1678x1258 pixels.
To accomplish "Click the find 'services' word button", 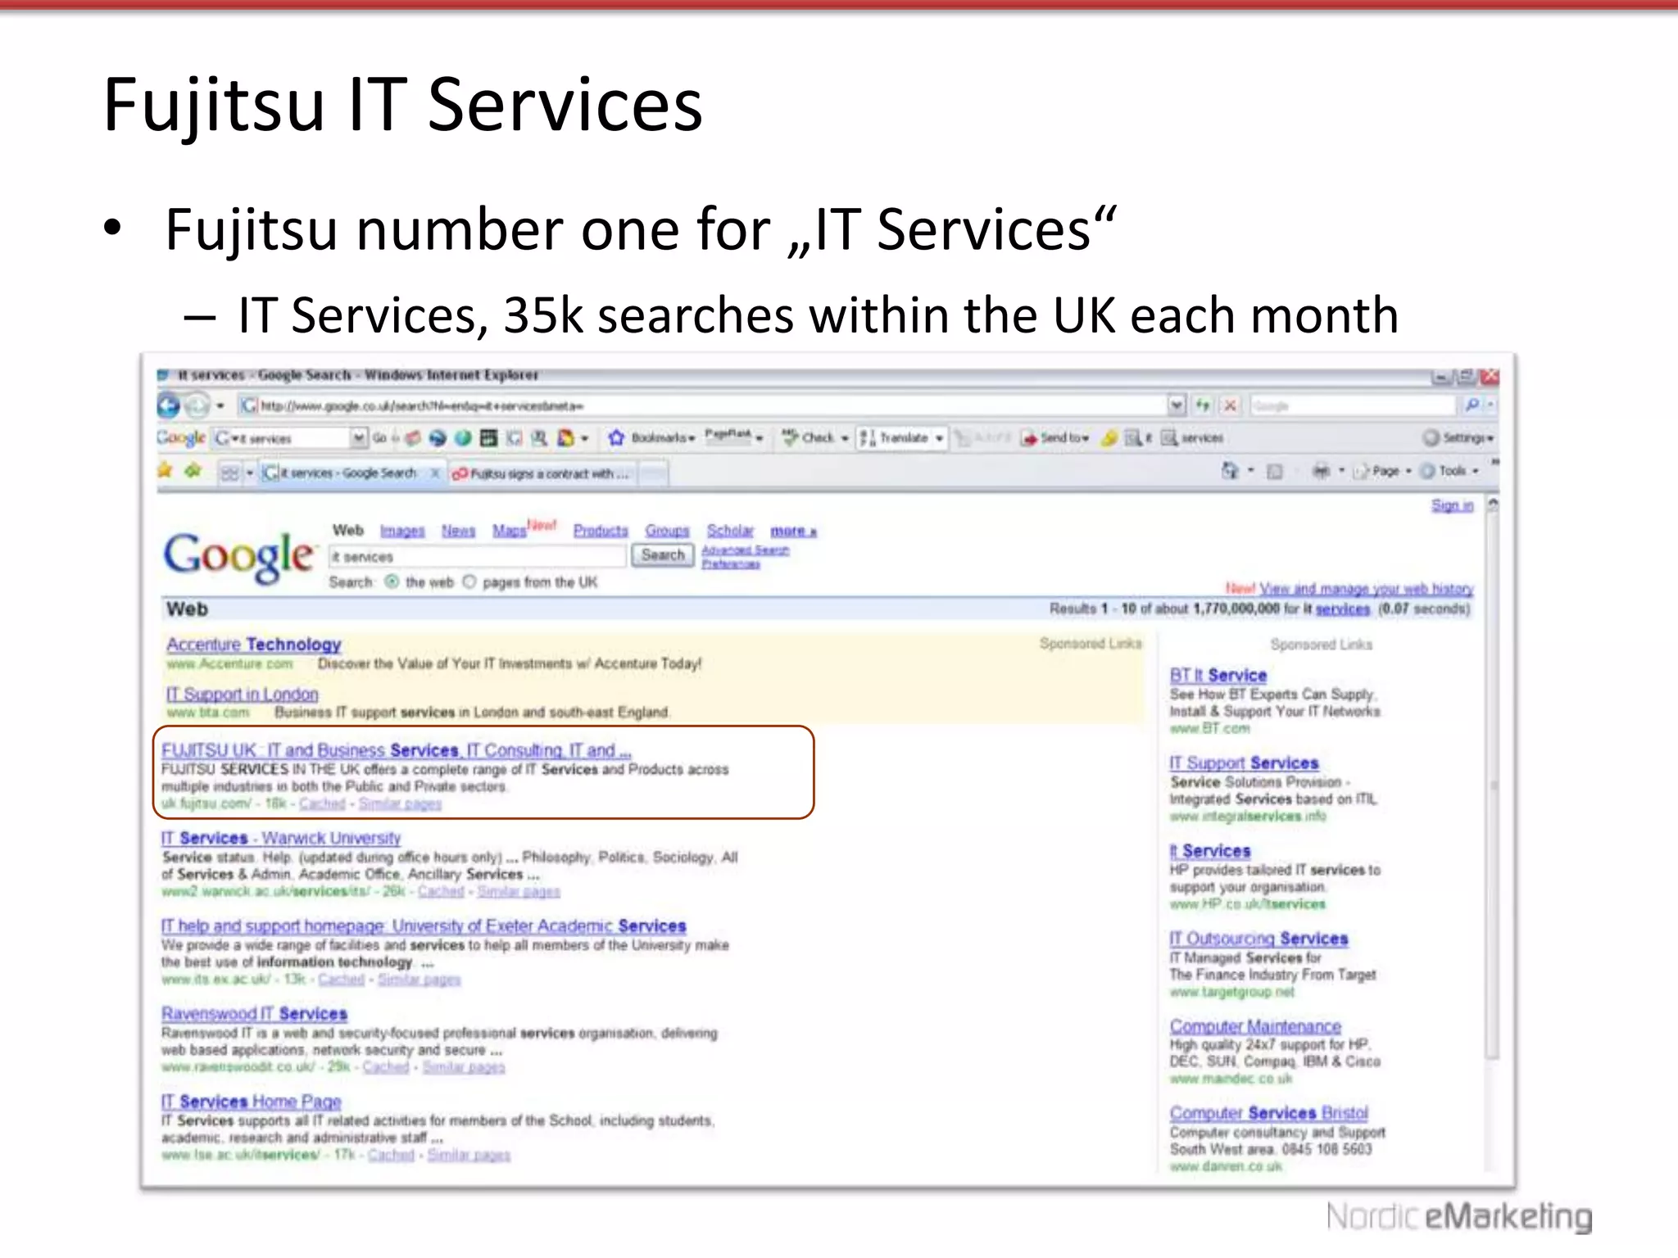I will [1192, 438].
